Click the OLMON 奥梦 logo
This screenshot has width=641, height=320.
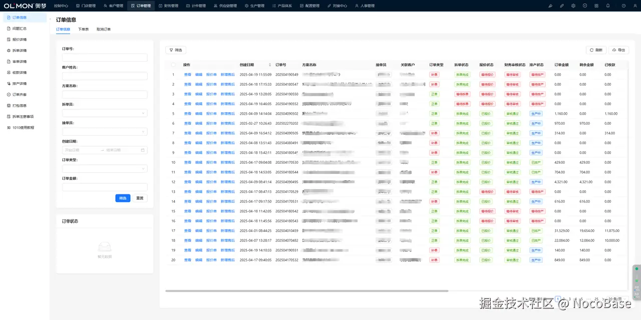pyautogui.click(x=25, y=6)
